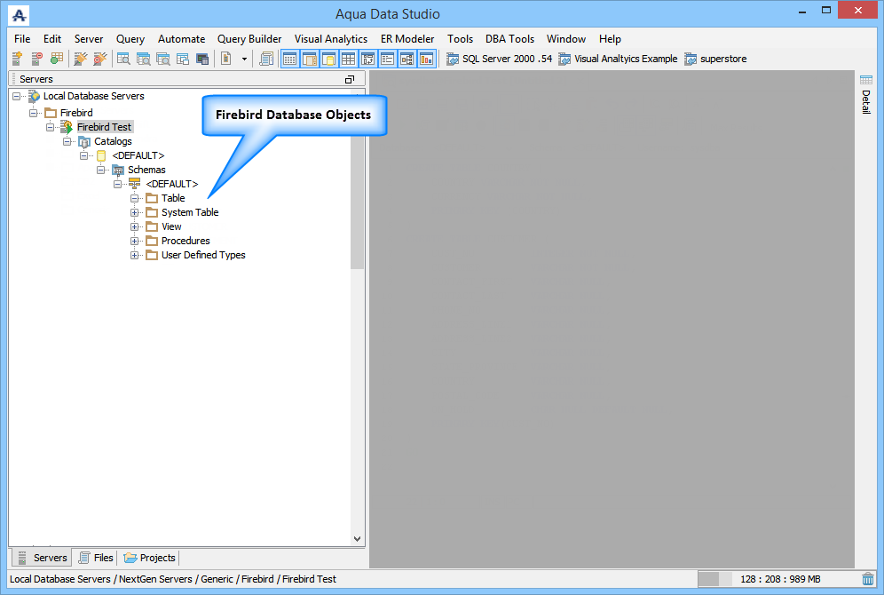This screenshot has width=884, height=595.
Task: Select the DEFAULT schema under Schemas
Action: point(172,184)
